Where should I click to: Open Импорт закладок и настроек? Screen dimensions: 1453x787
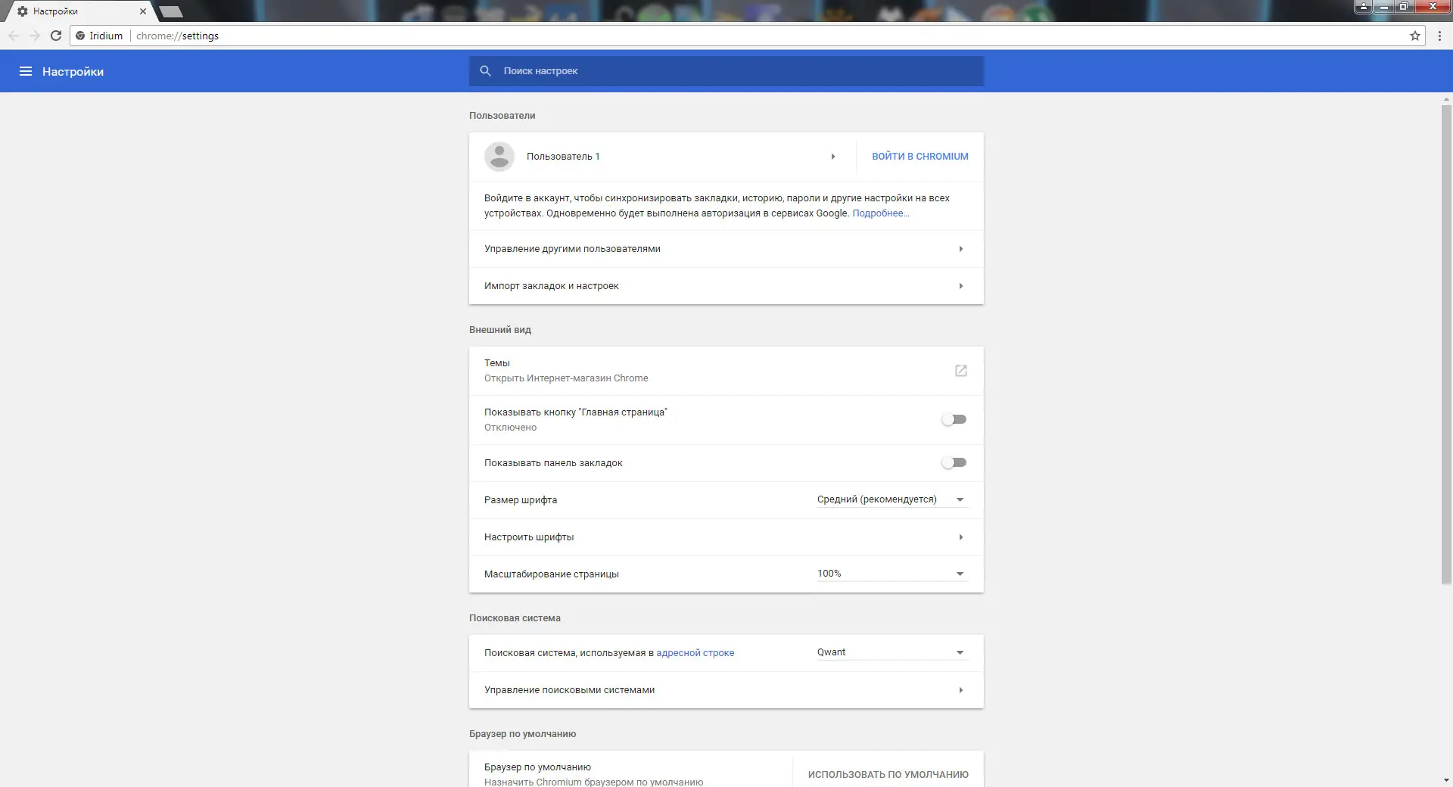726,286
